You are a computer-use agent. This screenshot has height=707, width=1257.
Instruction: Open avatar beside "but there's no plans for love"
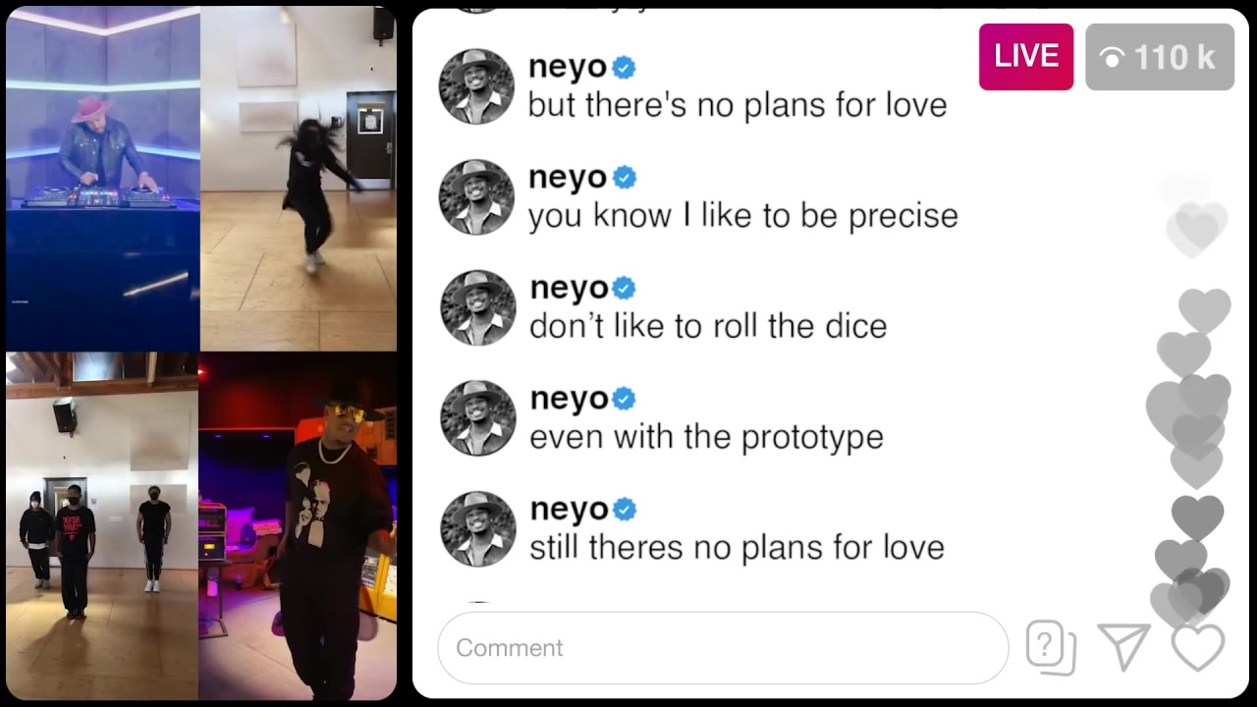[x=476, y=86]
